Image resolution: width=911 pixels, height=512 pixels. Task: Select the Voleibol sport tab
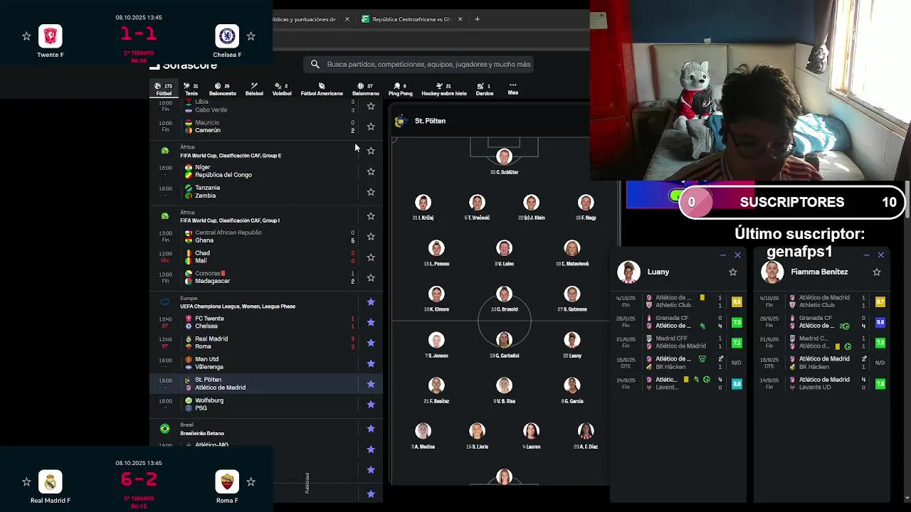point(282,89)
